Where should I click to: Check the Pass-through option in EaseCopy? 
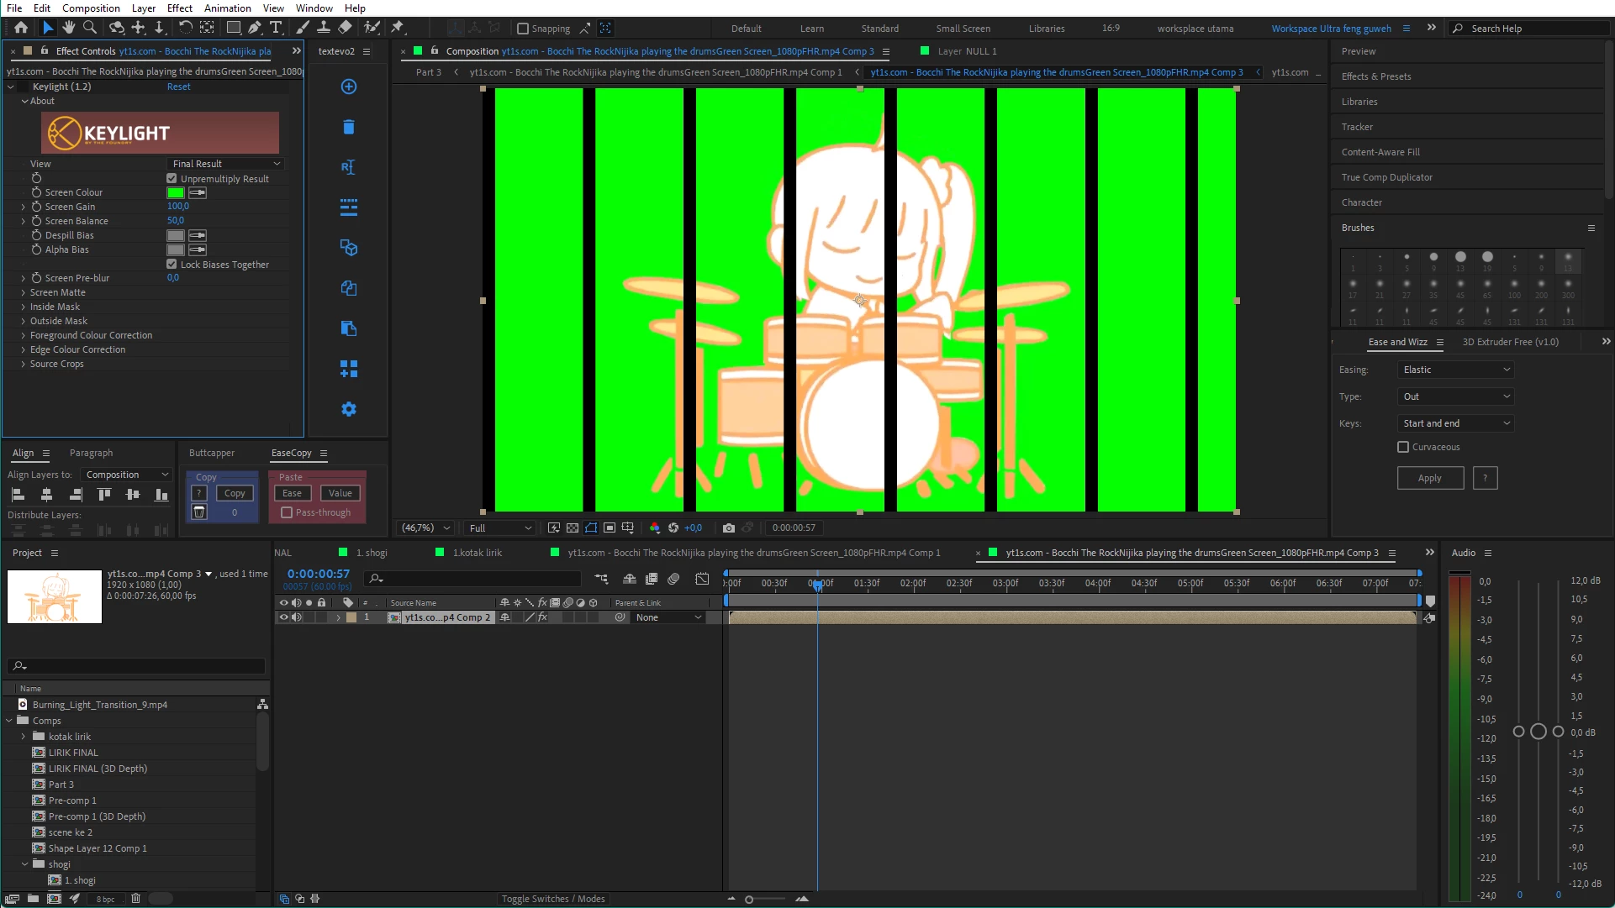[x=287, y=512]
